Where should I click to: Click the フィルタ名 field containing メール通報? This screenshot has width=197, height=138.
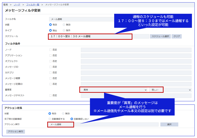click(x=81, y=19)
